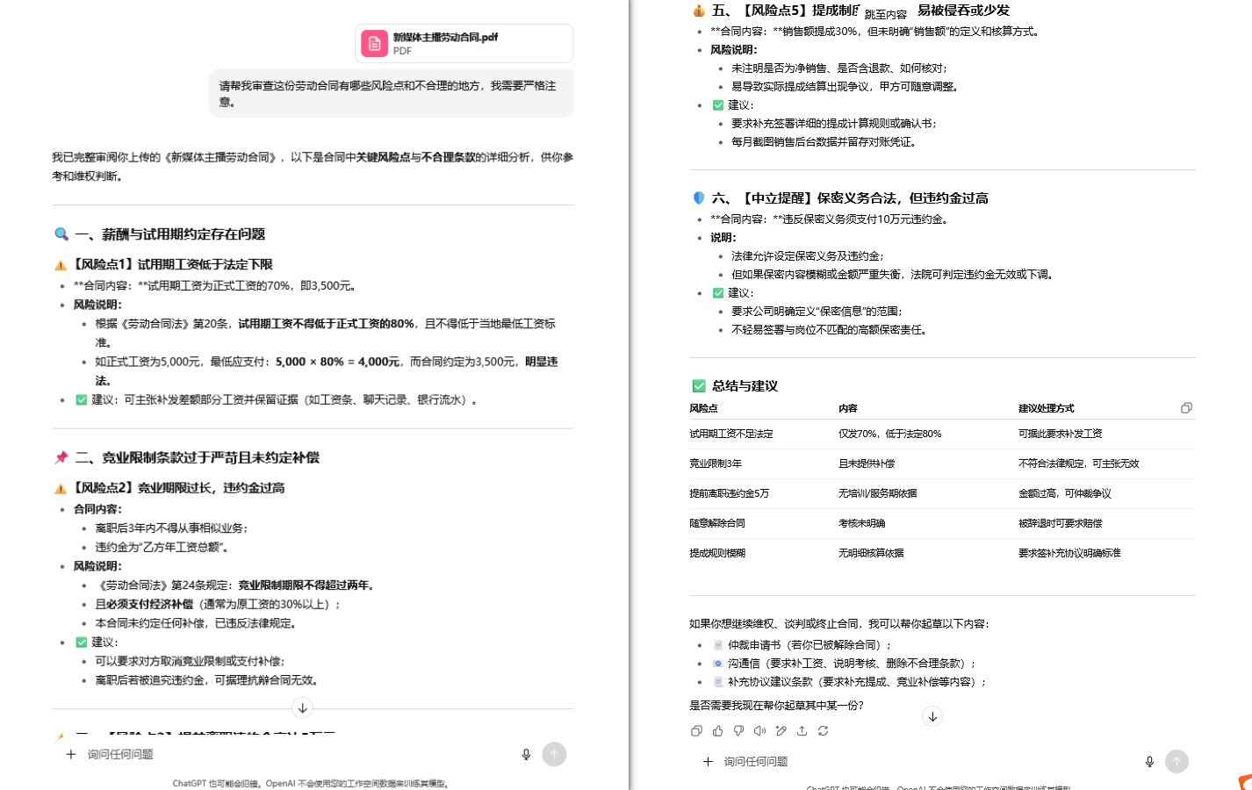The height and width of the screenshot is (790, 1252).
Task: Click the icon beside 沟通信
Action: 718,663
